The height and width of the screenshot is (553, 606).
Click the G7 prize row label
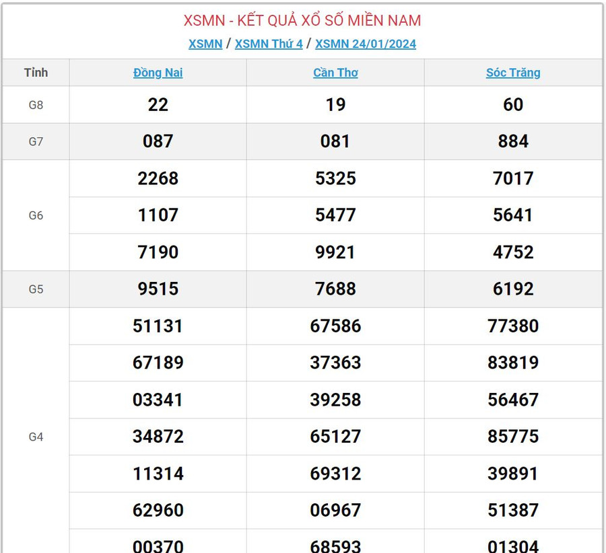(36, 141)
